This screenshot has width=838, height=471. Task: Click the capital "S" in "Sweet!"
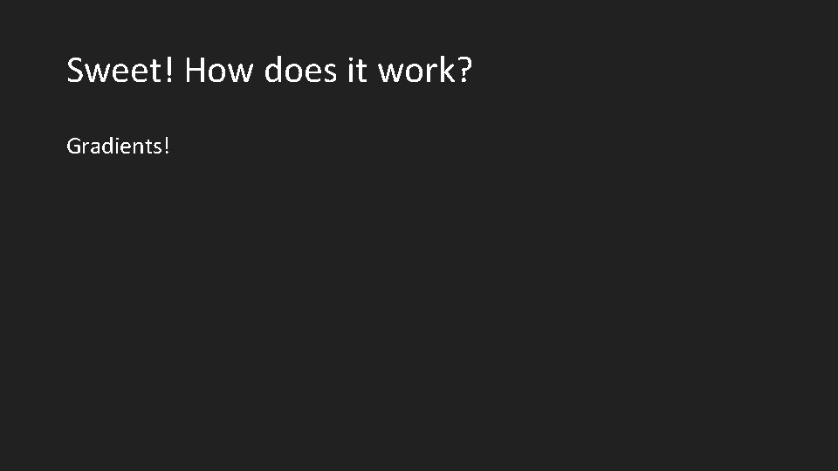point(75,71)
